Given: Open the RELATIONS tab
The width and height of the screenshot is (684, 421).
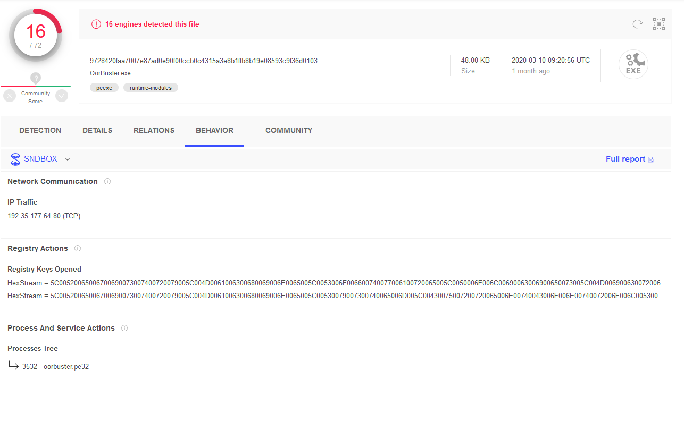Looking at the screenshot, I should click(154, 130).
